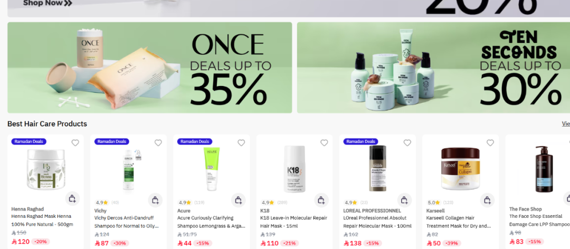Add Acure Clarifying Shampoo to cart

(x=239, y=200)
